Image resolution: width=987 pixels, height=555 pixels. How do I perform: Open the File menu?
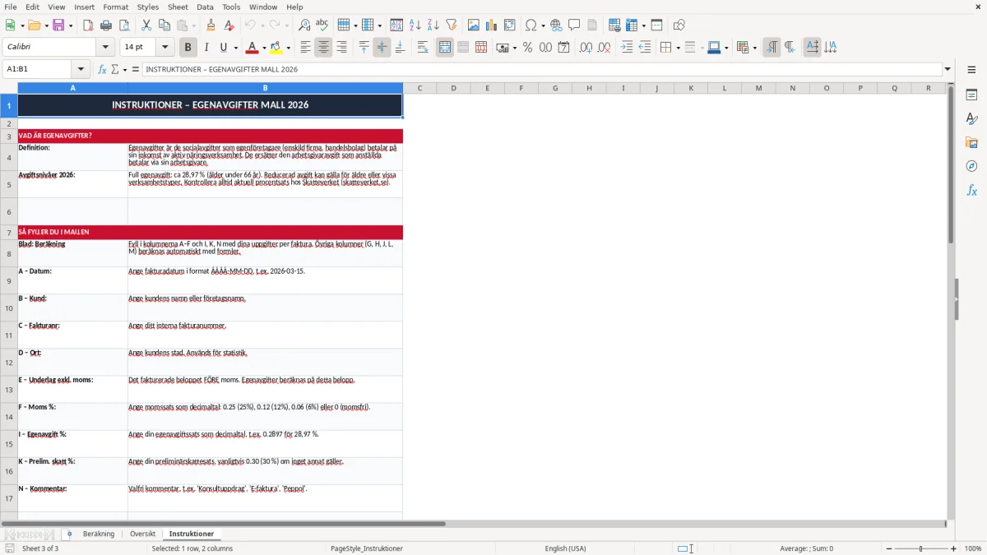11,7
